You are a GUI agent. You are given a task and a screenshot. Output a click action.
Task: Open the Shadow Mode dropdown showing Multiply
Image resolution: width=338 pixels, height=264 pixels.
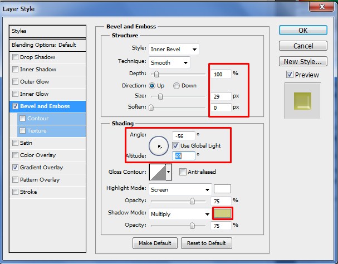tap(180, 214)
